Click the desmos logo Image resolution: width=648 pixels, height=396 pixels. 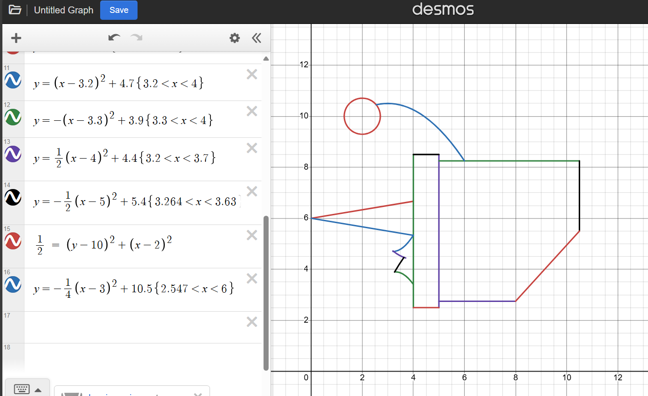click(x=443, y=9)
